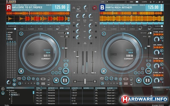This screenshot has width=170, height=106.
Task: Stop playback on deck A
Action: (56, 81)
